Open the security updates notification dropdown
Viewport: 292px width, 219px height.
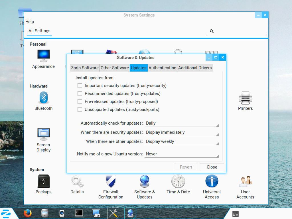182,133
